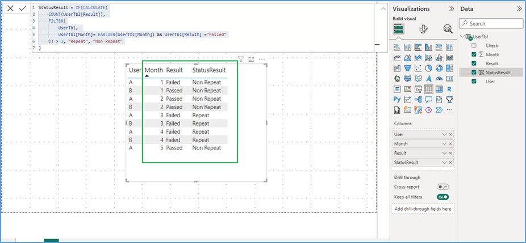Choose the Scatter chart visual

click(x=418, y=69)
